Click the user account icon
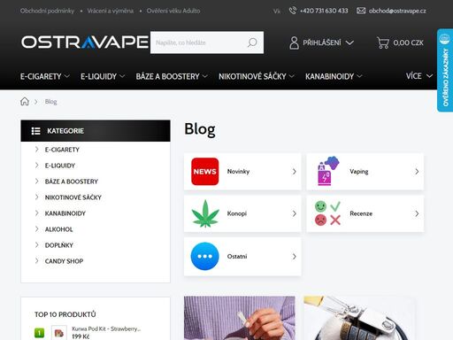The image size is (453, 340). 294,42
